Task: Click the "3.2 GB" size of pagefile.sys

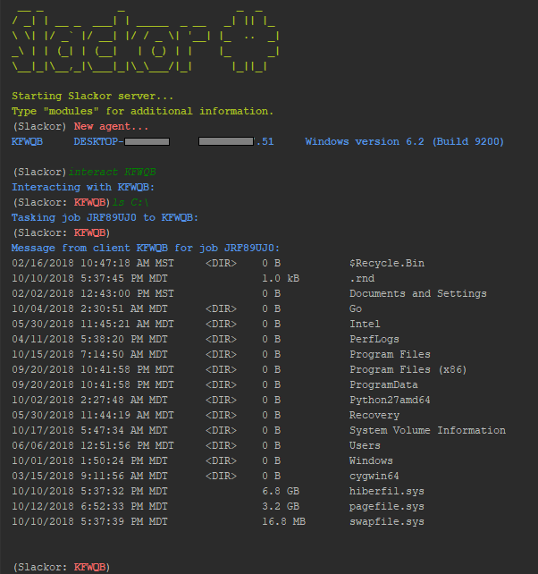Action: pos(281,506)
